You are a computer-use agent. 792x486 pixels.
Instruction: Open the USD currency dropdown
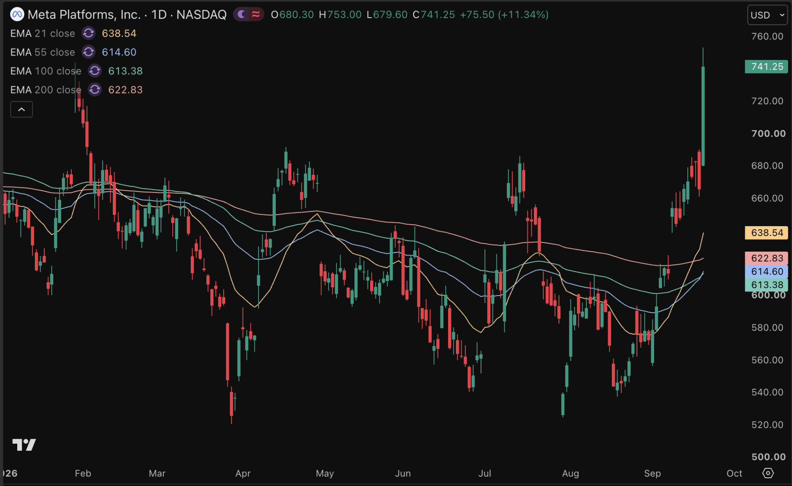[767, 15]
